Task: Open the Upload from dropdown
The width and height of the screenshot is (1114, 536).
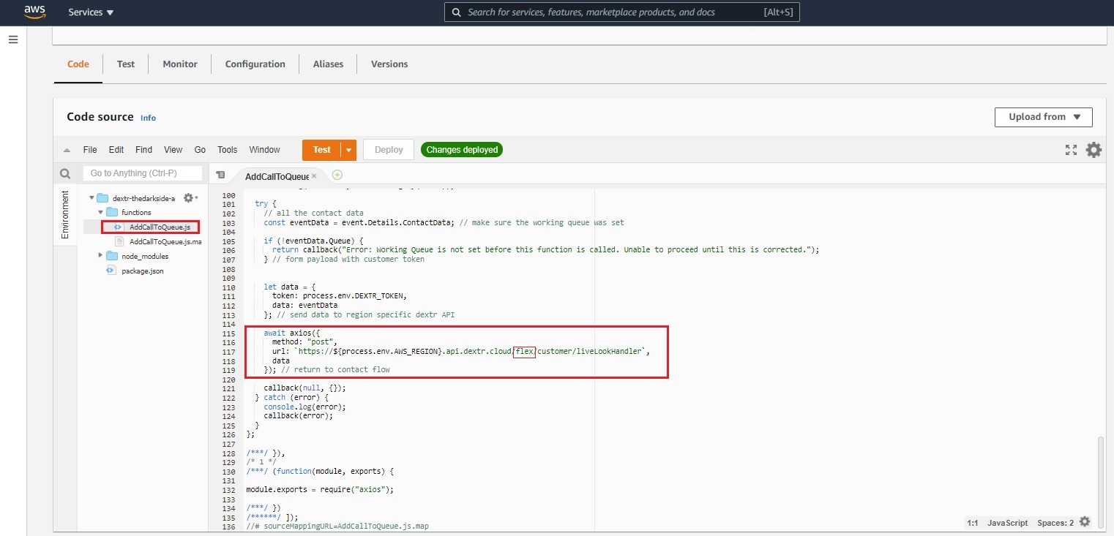Action: [x=1043, y=117]
